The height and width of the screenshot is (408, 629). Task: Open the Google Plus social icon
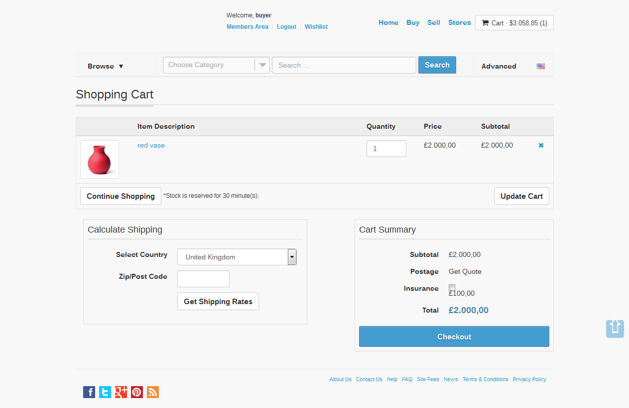(x=121, y=392)
